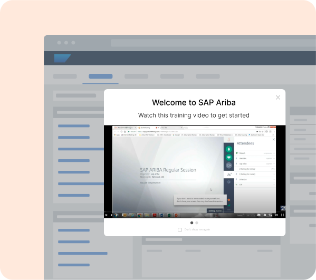Close the Attendees panel in video
Image resolution: width=316 pixels, height=280 pixels.
coord(273,139)
